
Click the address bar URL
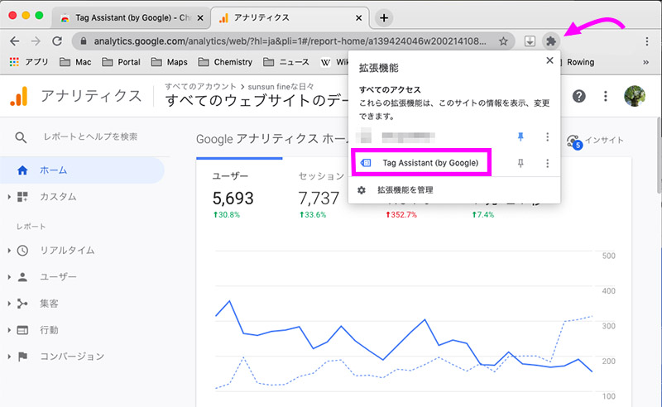pyautogui.click(x=290, y=41)
